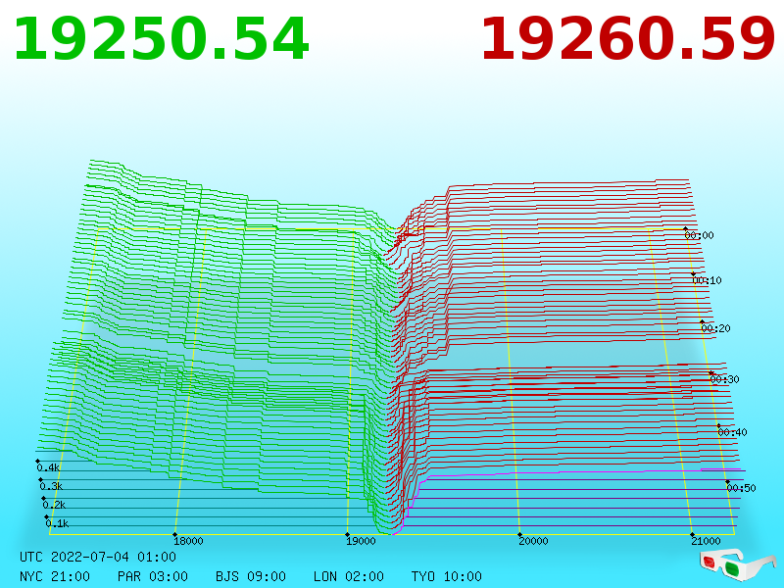The image size is (784, 588).
Task: Click the 21000 price axis label
Action: pos(706,541)
